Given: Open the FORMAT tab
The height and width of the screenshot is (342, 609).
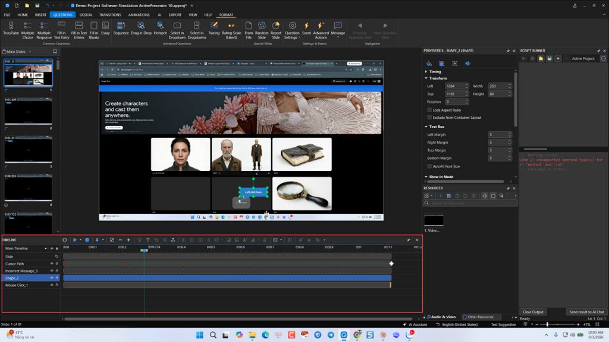Looking at the screenshot, I should [x=226, y=15].
